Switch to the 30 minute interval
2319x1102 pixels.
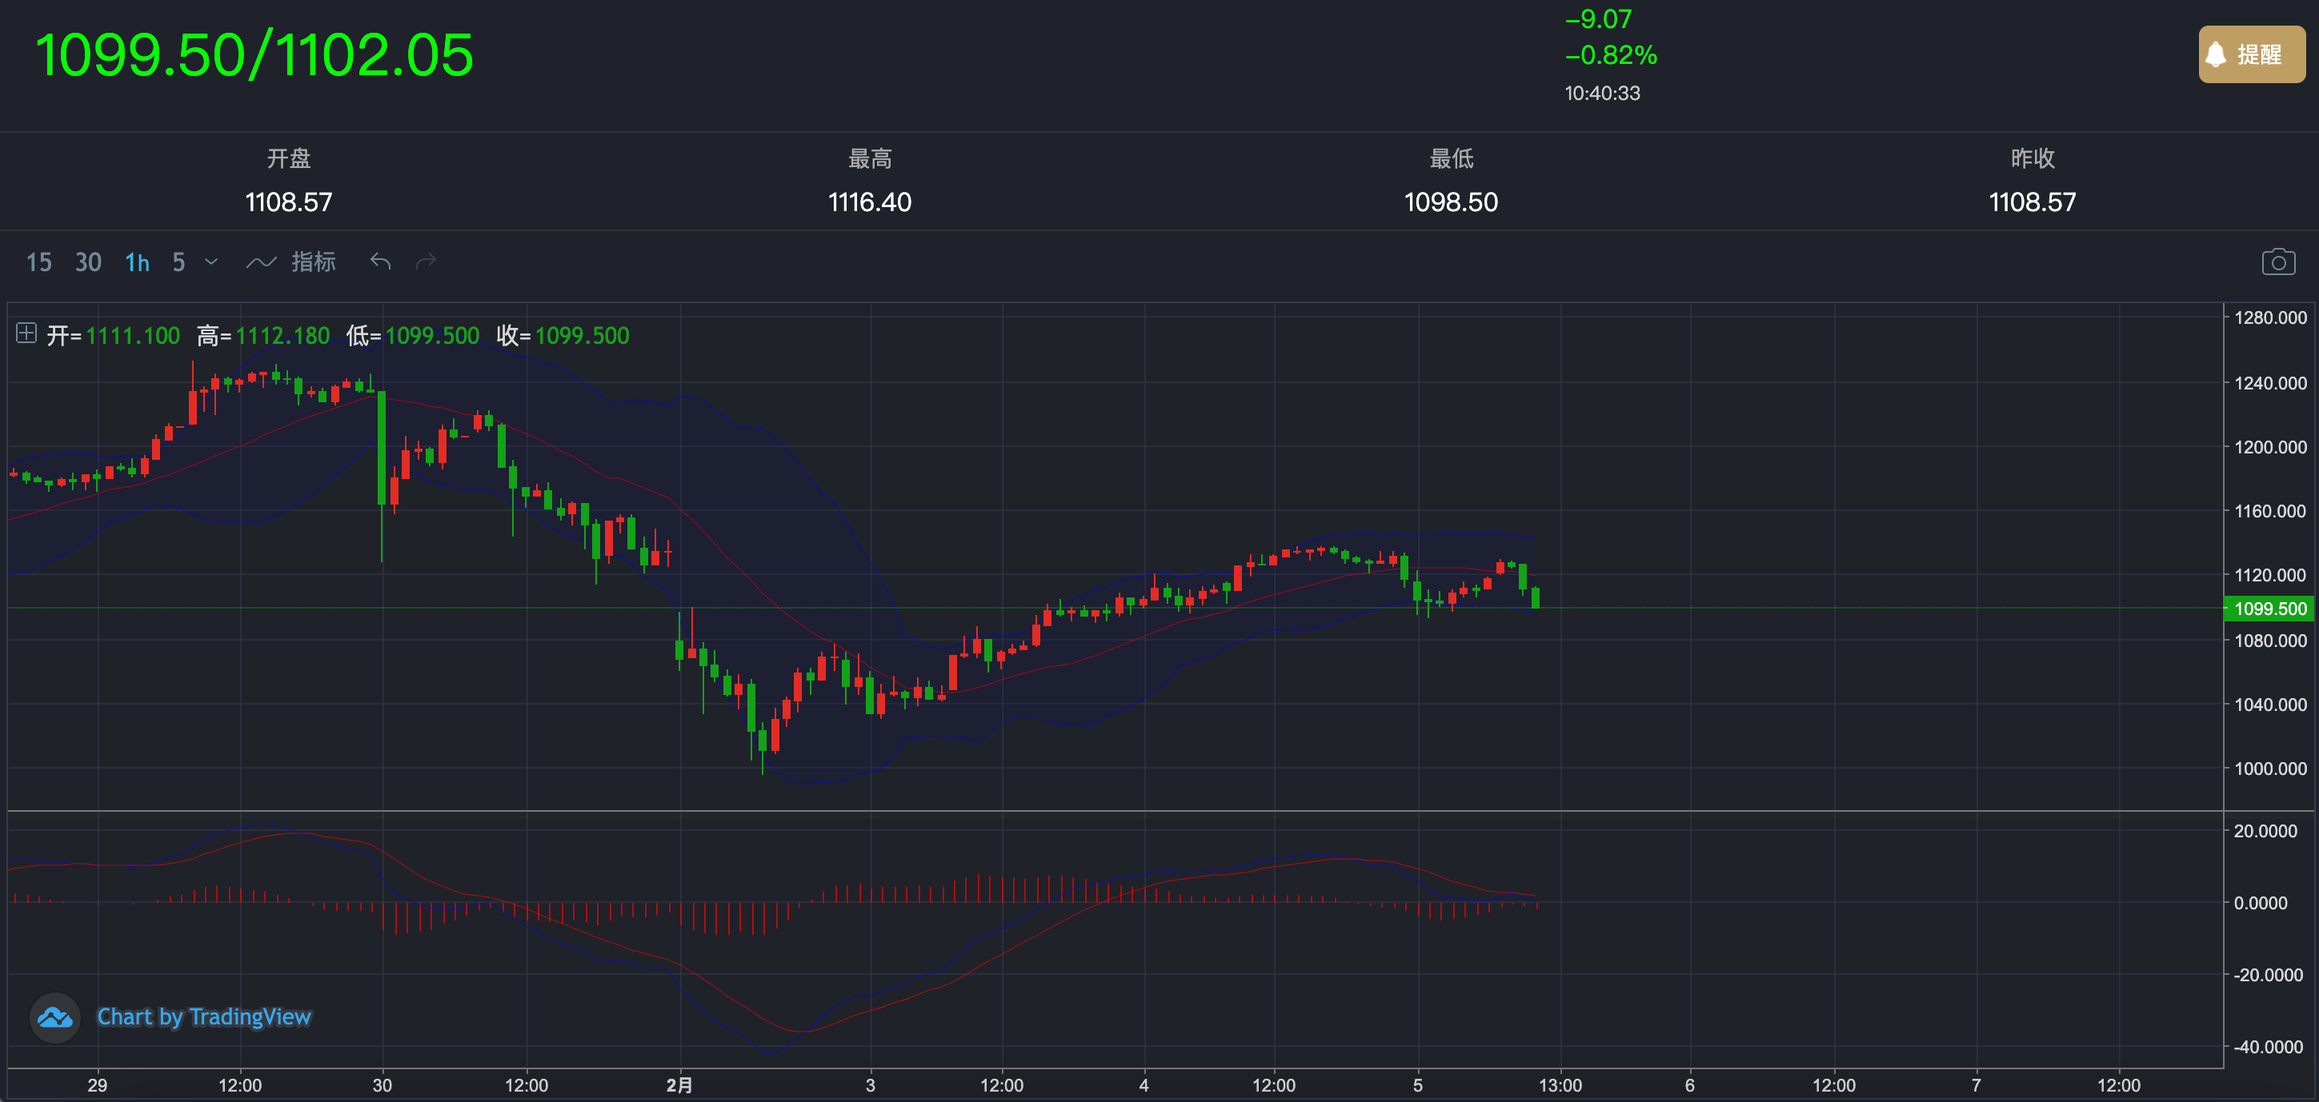tap(88, 262)
